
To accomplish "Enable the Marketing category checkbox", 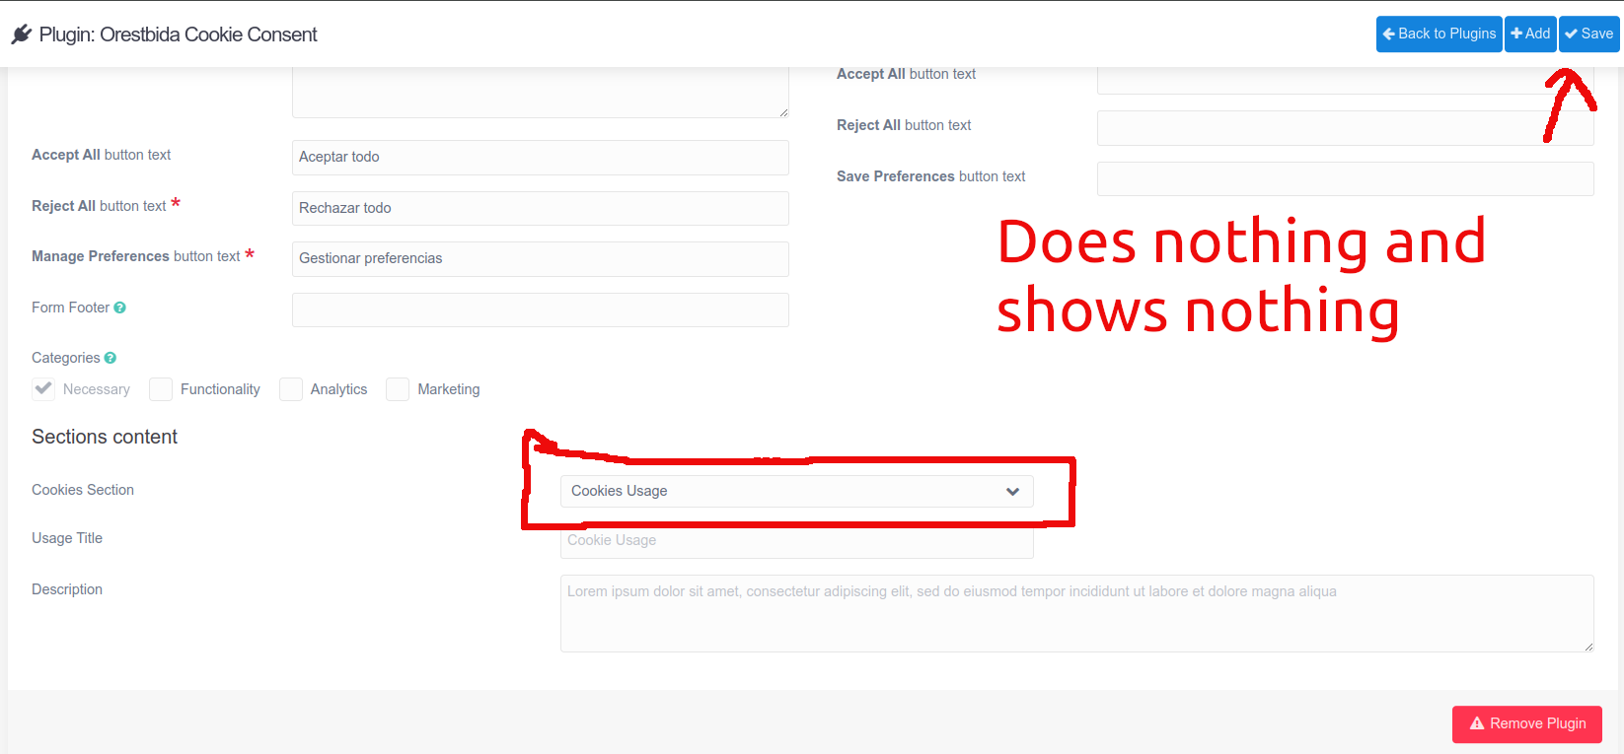I will pos(398,388).
